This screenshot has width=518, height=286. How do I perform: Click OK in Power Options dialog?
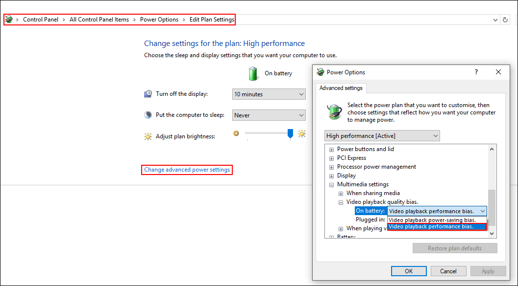click(x=409, y=271)
